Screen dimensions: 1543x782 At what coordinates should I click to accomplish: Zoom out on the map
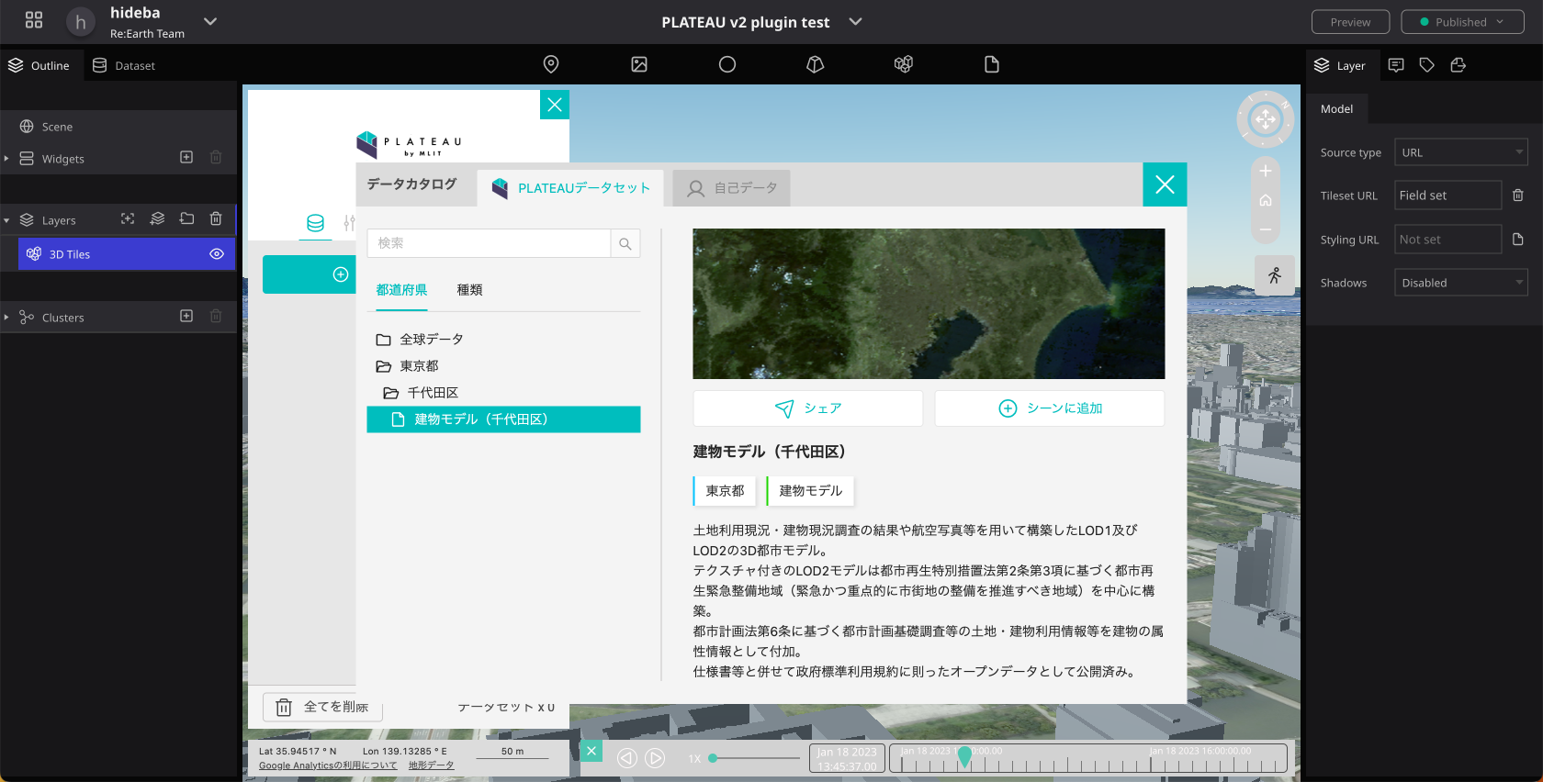1266,229
